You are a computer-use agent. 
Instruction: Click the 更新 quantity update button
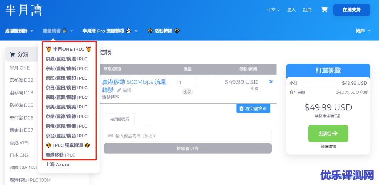[188, 92]
